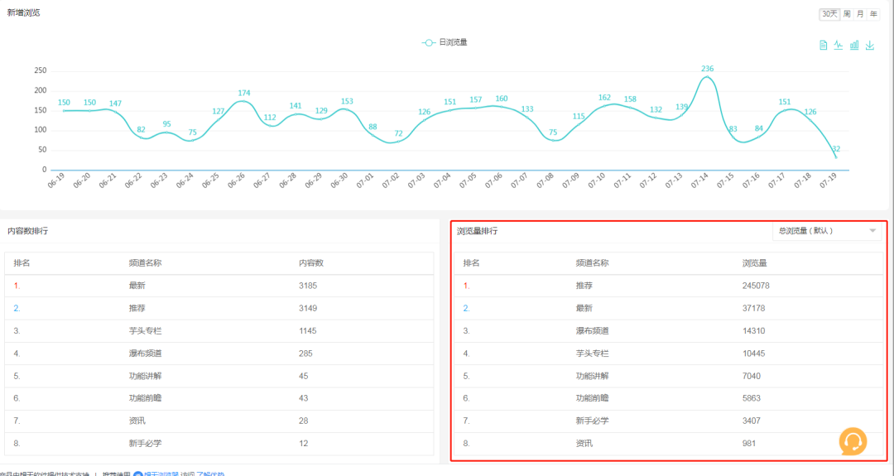894x476 pixels.
Task: Click the view count 10445
Action: (754, 353)
